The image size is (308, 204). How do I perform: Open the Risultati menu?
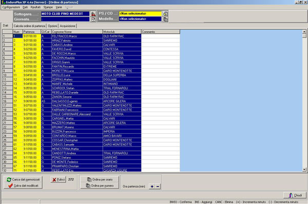(35, 7)
